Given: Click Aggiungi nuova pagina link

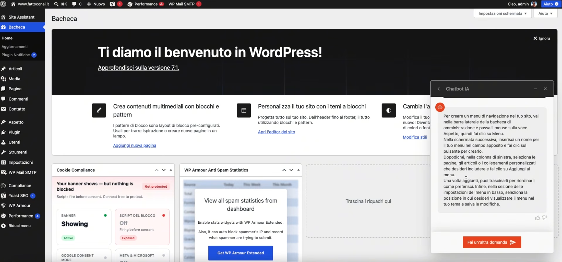Looking at the screenshot, I should pos(135,145).
